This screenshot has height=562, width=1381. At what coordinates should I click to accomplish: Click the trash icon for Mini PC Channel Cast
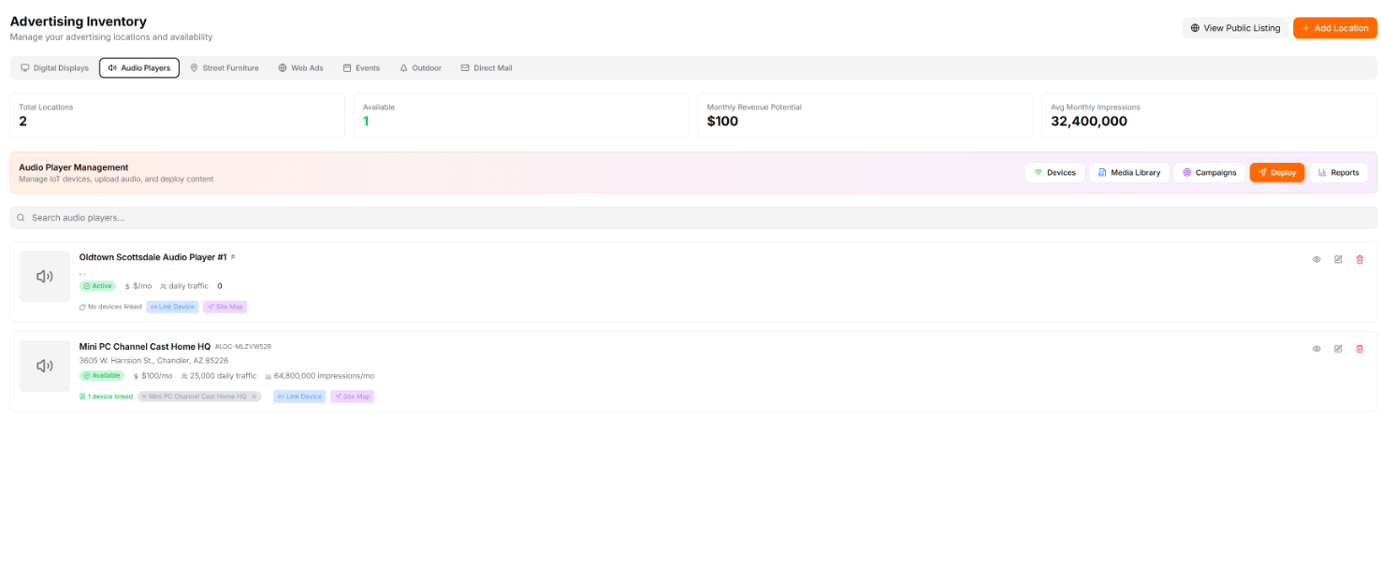pos(1359,349)
